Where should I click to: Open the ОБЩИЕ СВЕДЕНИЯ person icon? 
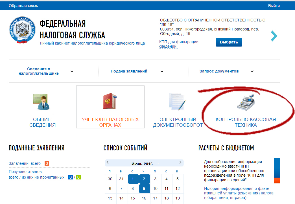point(42,102)
